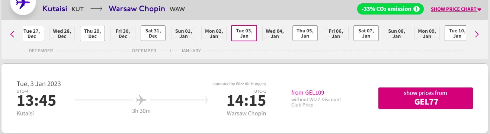Select the Thu 29, Dec date
Image resolution: width=490 pixels, height=134 pixels.
click(92, 33)
